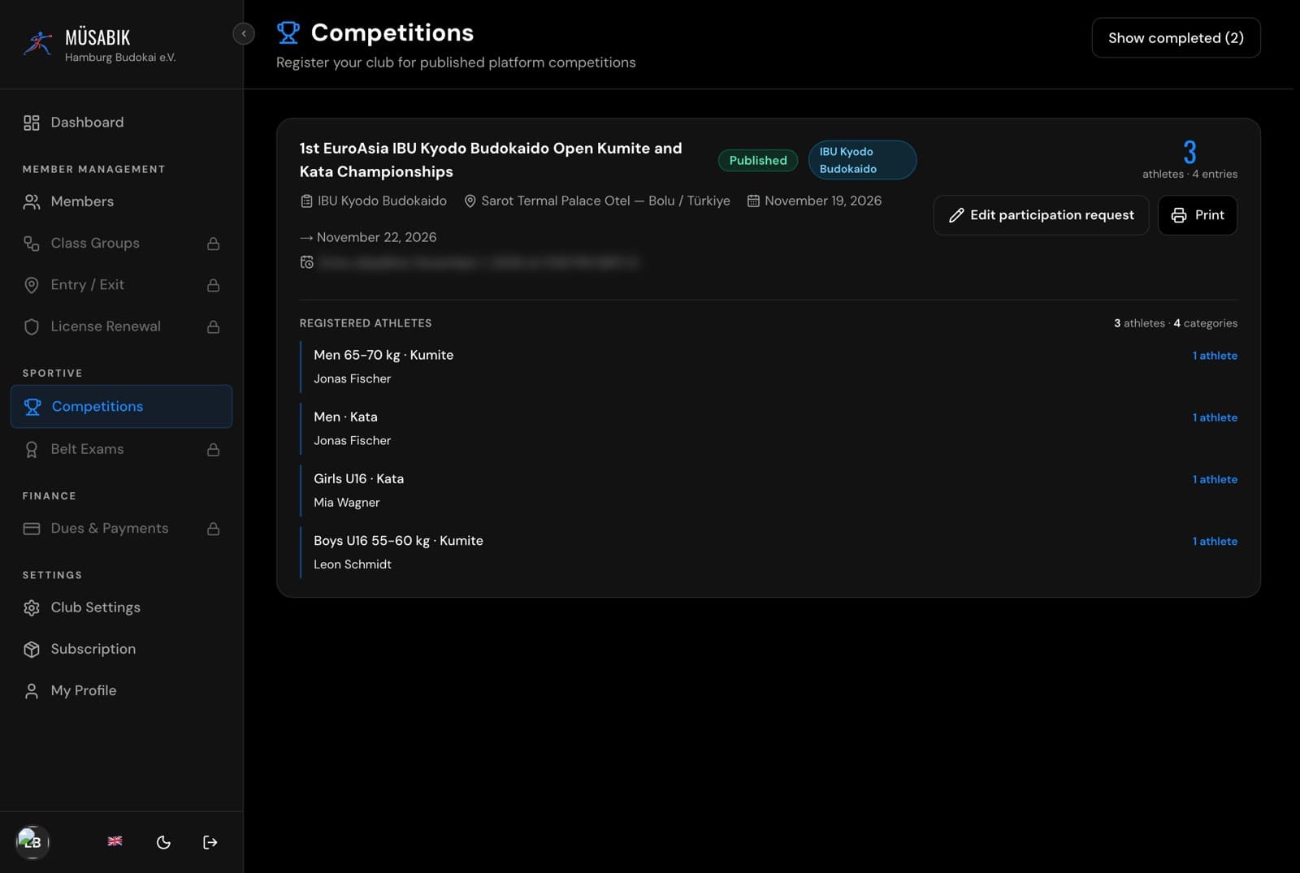
Task: Click the user avatar in sidebar footer
Action: [x=32, y=841]
